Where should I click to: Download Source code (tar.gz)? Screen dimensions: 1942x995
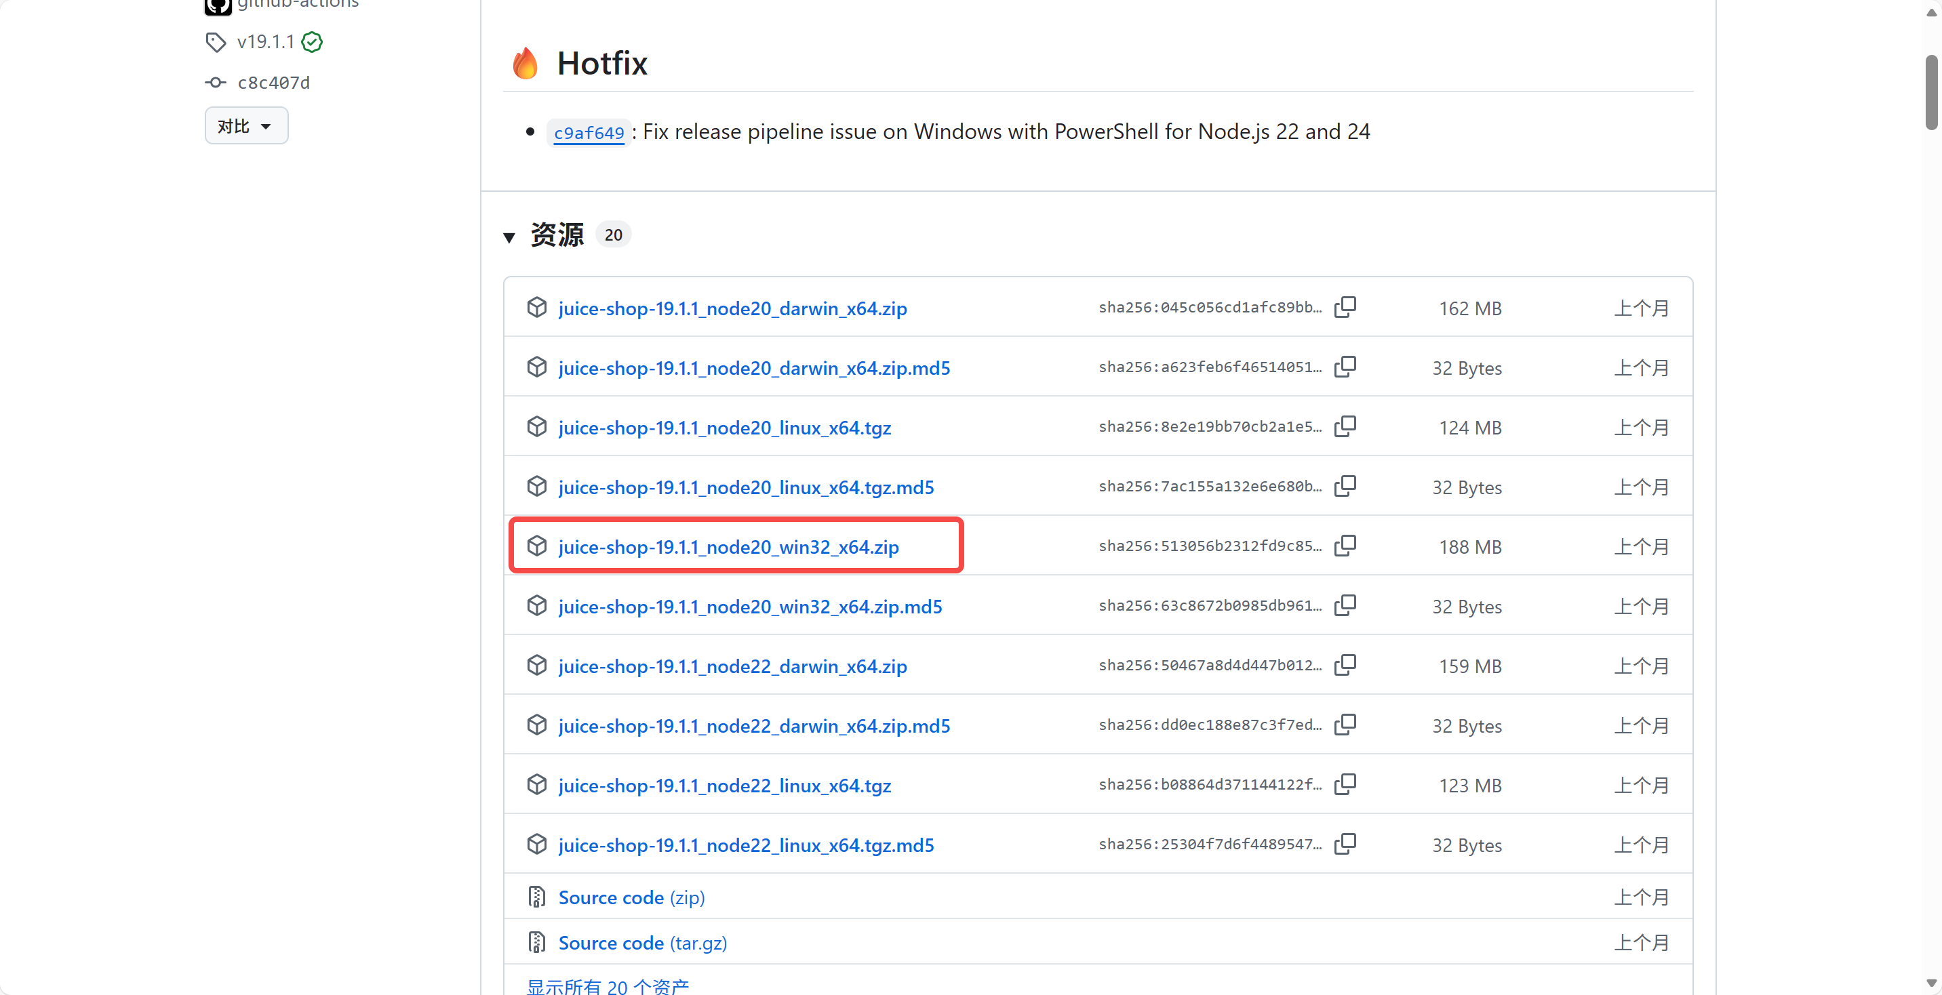point(641,942)
